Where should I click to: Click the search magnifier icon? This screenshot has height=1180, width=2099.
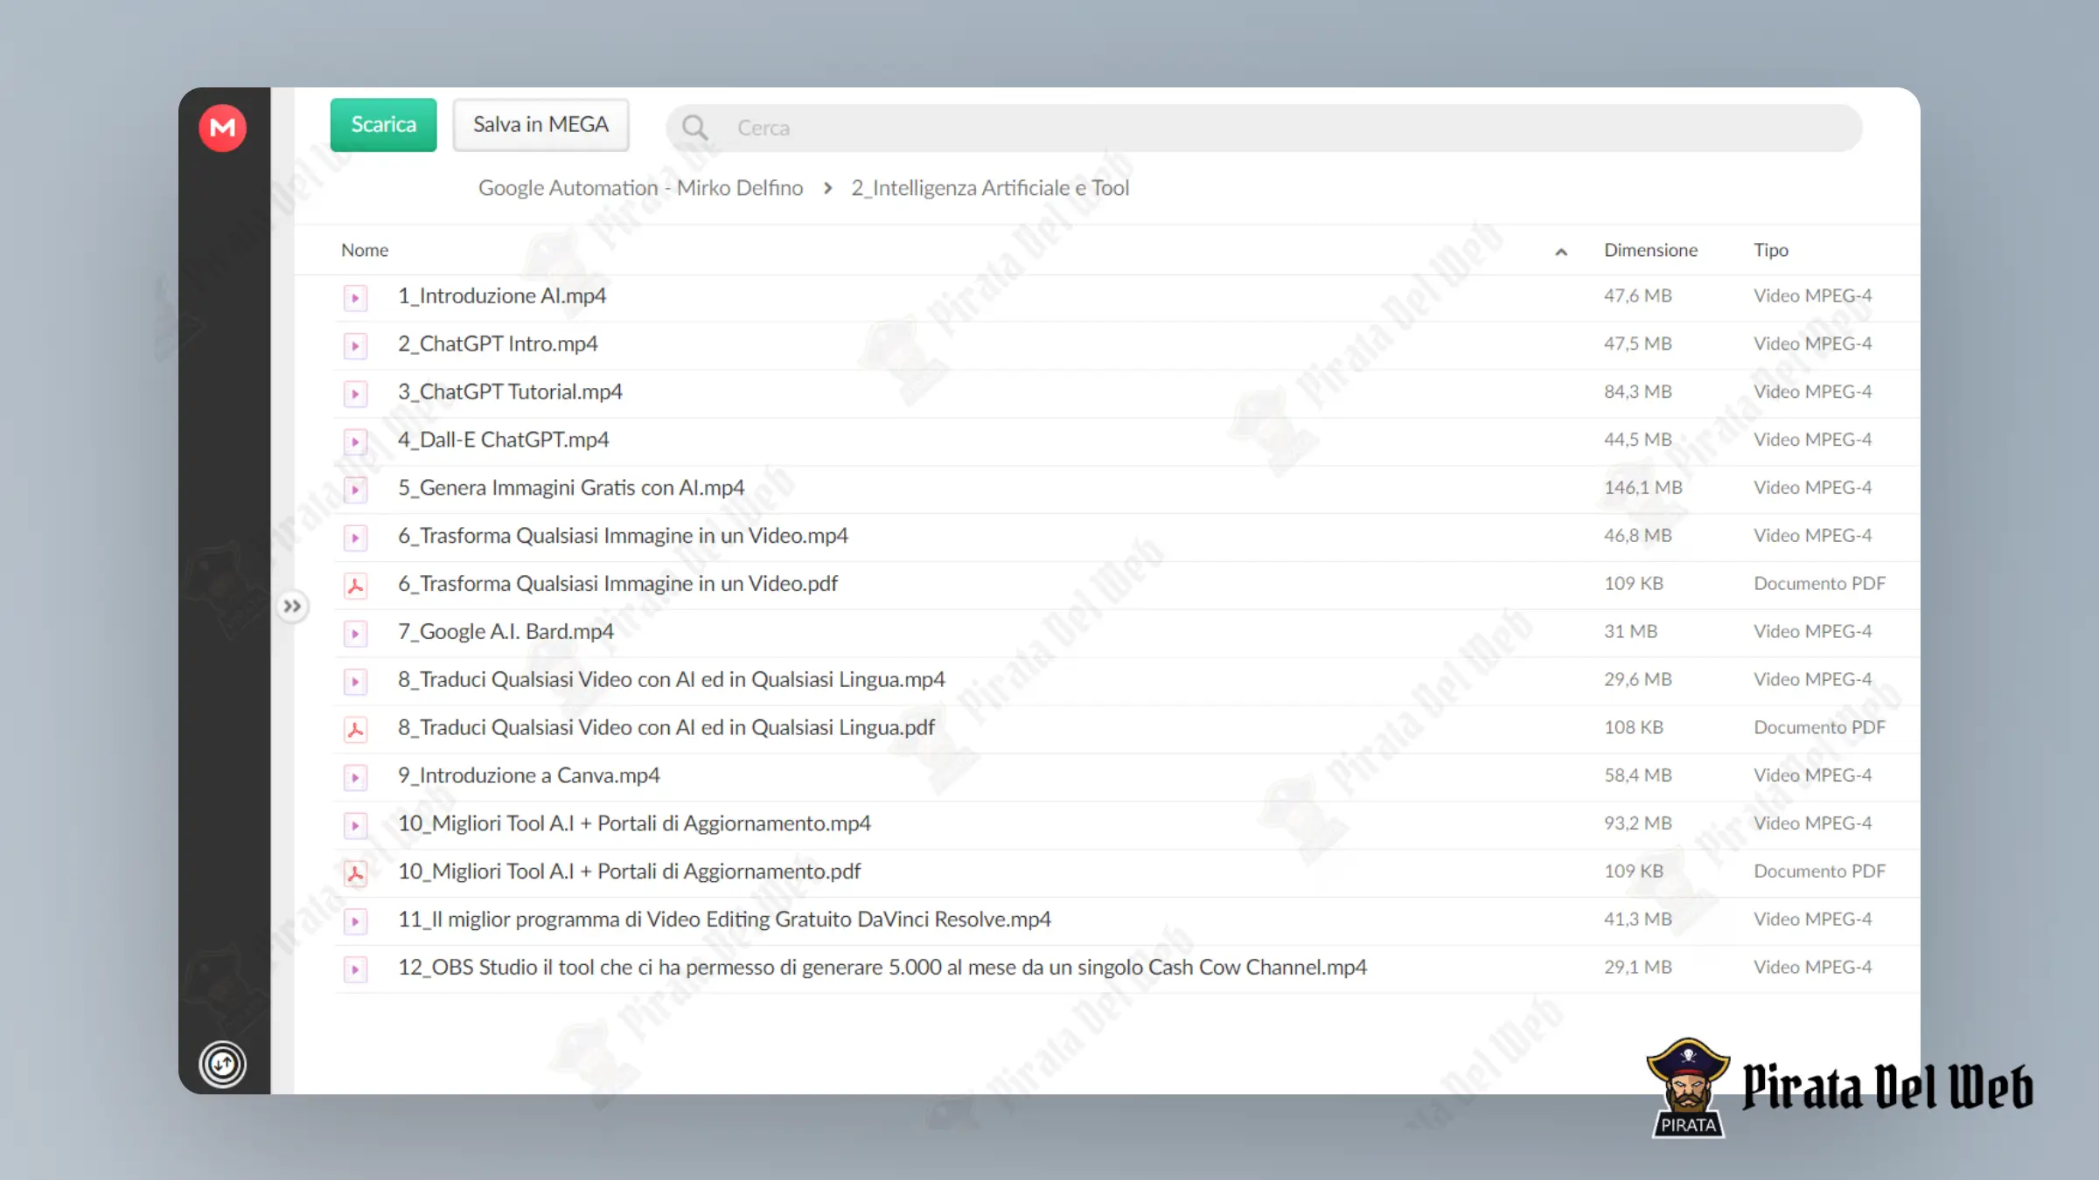pos(694,128)
